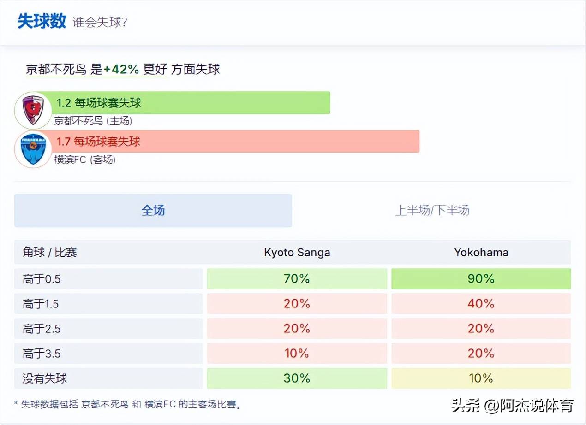Click the 70% cell under Kyoto Sanga

pos(297,278)
